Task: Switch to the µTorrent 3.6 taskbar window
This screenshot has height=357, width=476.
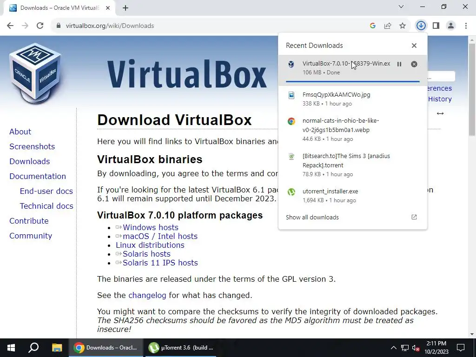Action: [181, 348]
